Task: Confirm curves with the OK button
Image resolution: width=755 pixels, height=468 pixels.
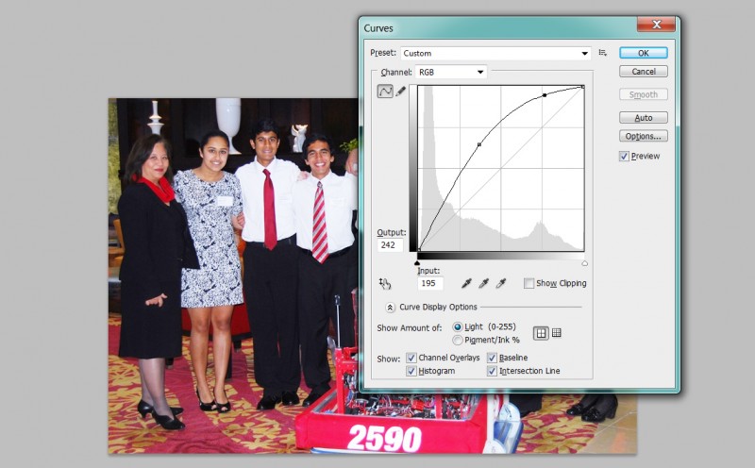Action: tap(644, 53)
